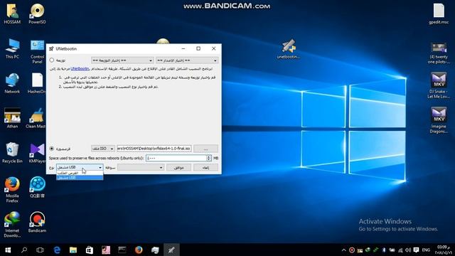Choose the Hard Disk option in list
This screenshot has height=256, width=455.
point(80,173)
